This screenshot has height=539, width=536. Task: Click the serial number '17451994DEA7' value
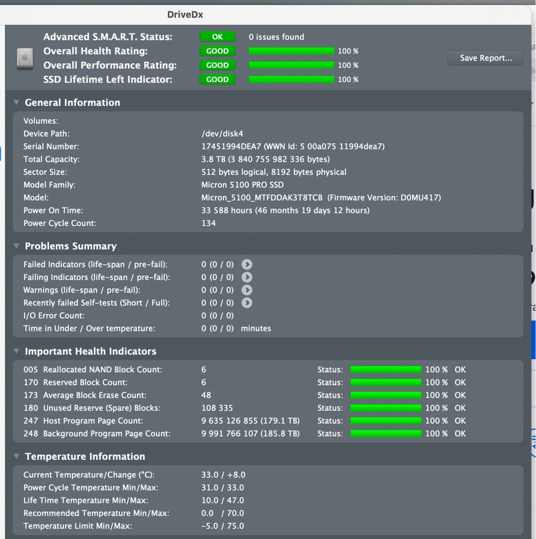click(231, 147)
